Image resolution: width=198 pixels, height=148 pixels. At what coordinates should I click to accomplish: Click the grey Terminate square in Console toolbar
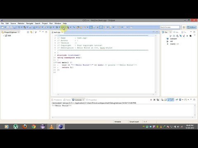(x=151, y=100)
